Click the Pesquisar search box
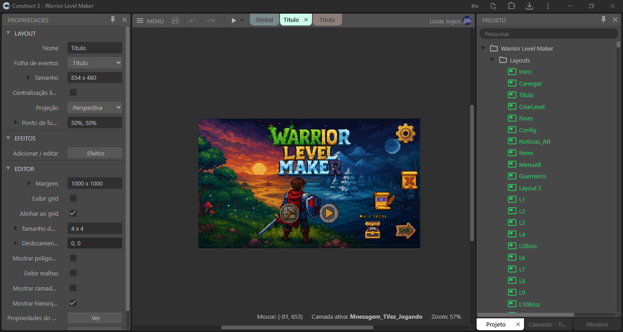The width and height of the screenshot is (623, 332). coord(549,34)
